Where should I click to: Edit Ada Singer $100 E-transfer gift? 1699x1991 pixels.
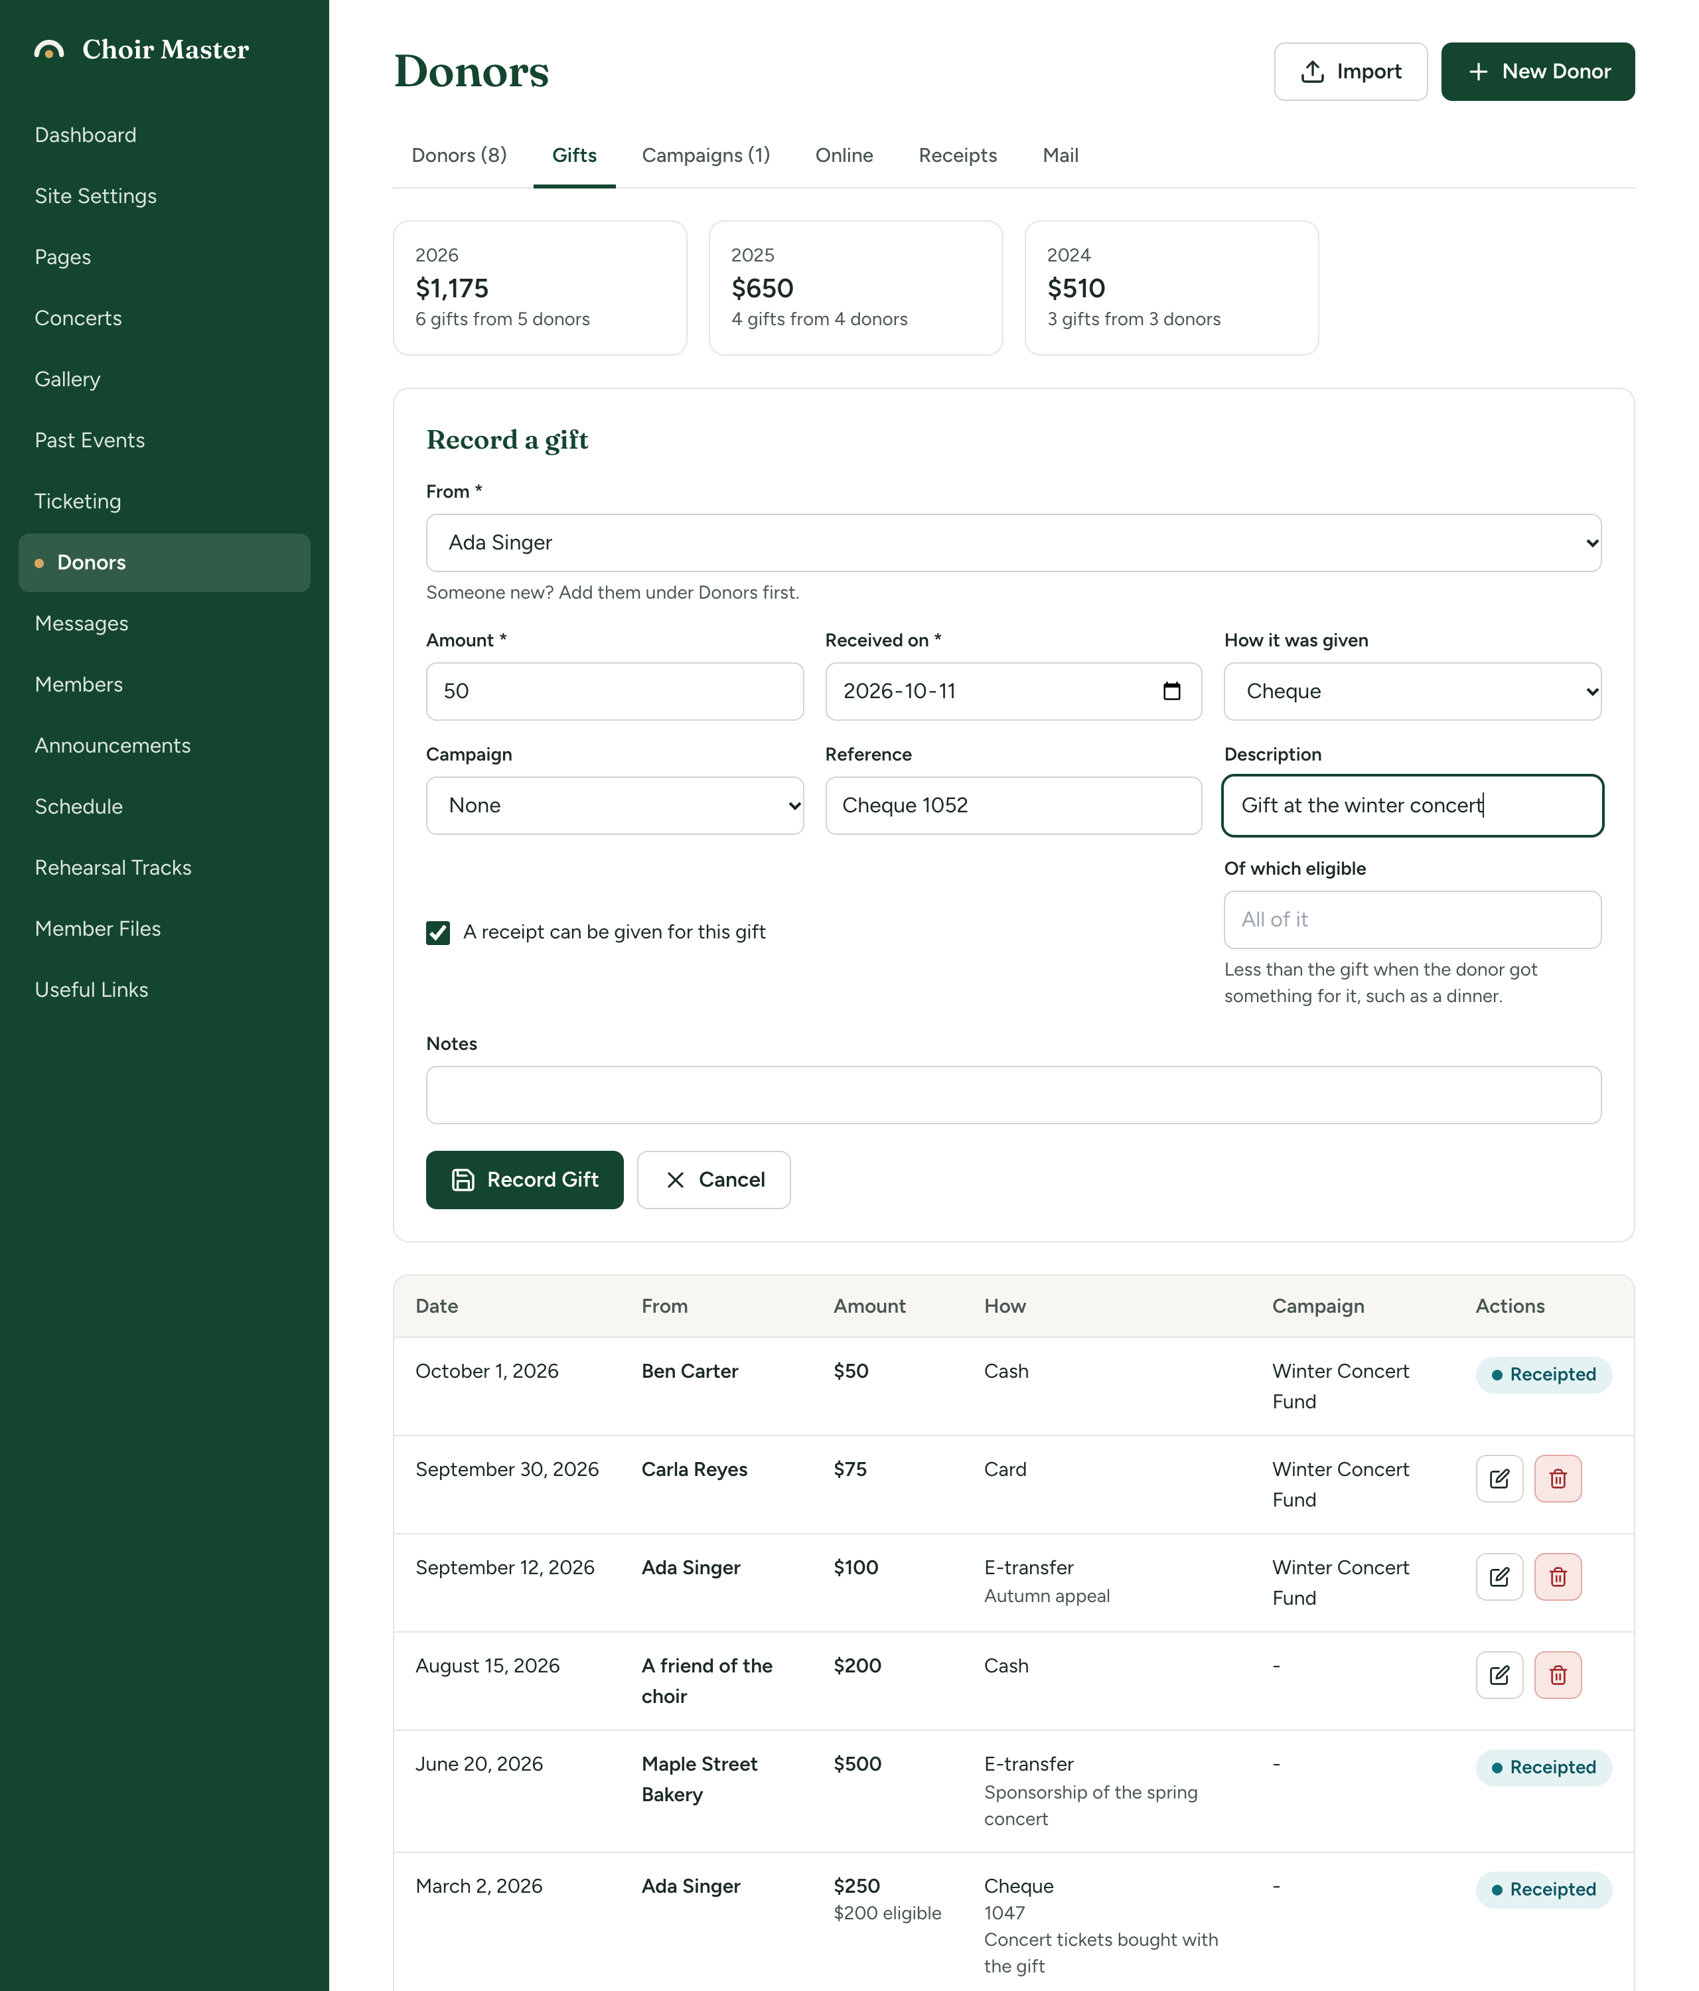pos(1498,1577)
